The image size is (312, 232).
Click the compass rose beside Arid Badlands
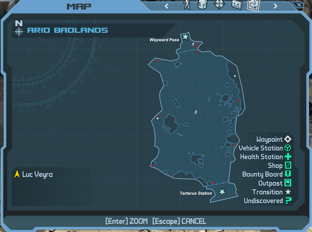pos(19,31)
